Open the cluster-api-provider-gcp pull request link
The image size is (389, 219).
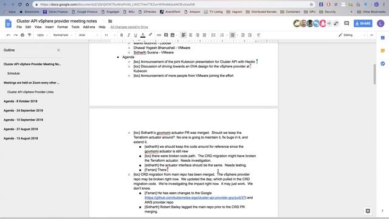(195, 198)
